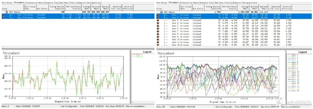Screen dimensions: 313x109
Task: Click Legend header in right window
Action: (x=302, y=52)
